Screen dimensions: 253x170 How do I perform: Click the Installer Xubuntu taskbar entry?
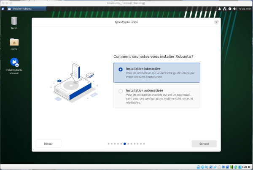(27, 9)
